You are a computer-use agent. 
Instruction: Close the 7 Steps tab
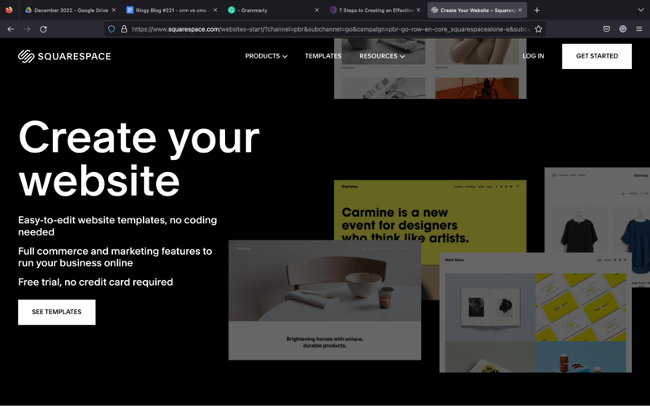pos(418,10)
